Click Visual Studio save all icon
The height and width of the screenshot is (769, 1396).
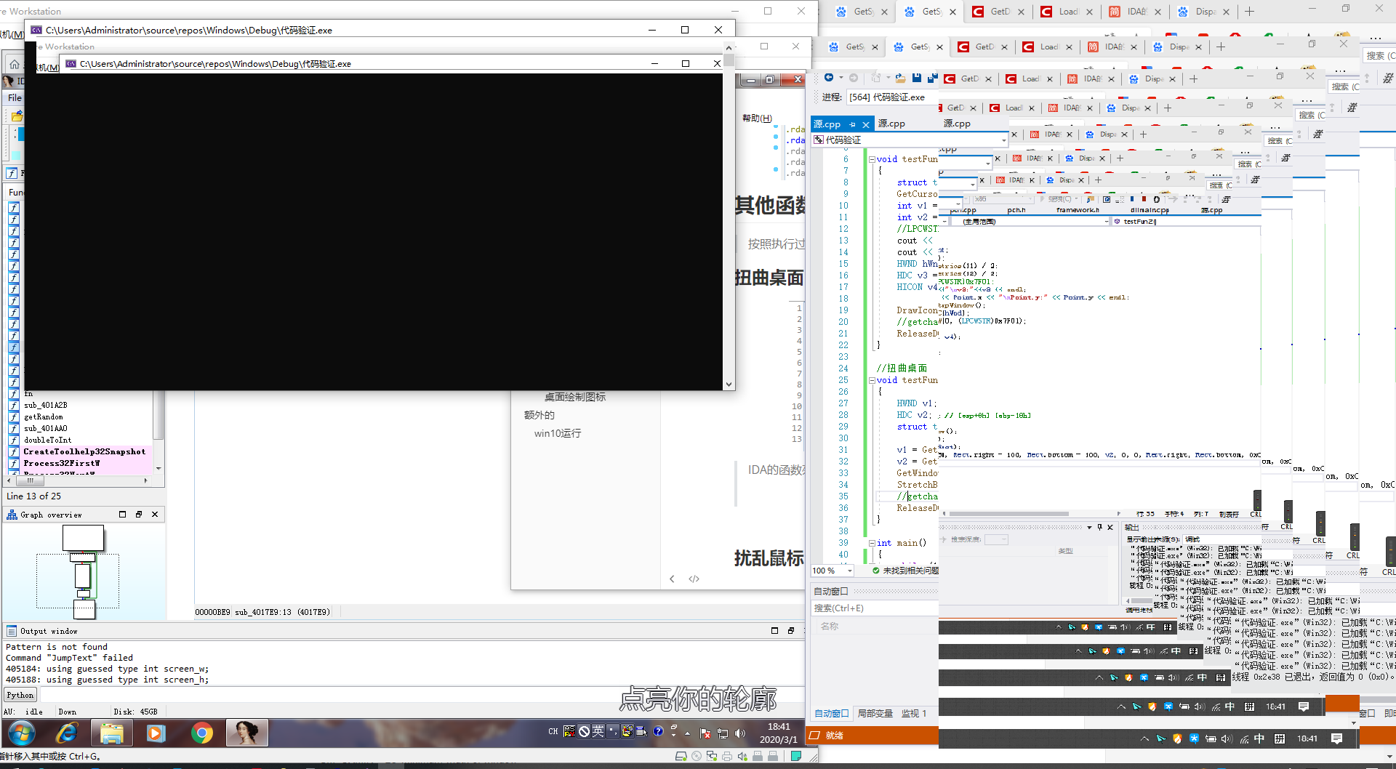[931, 78]
